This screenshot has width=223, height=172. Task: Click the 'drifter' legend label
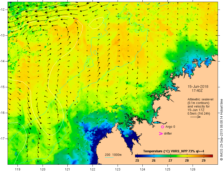click(x=168, y=134)
